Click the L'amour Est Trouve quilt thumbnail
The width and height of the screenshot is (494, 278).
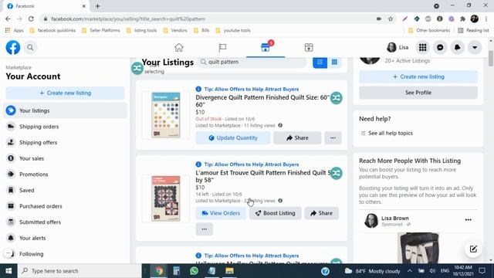click(166, 198)
